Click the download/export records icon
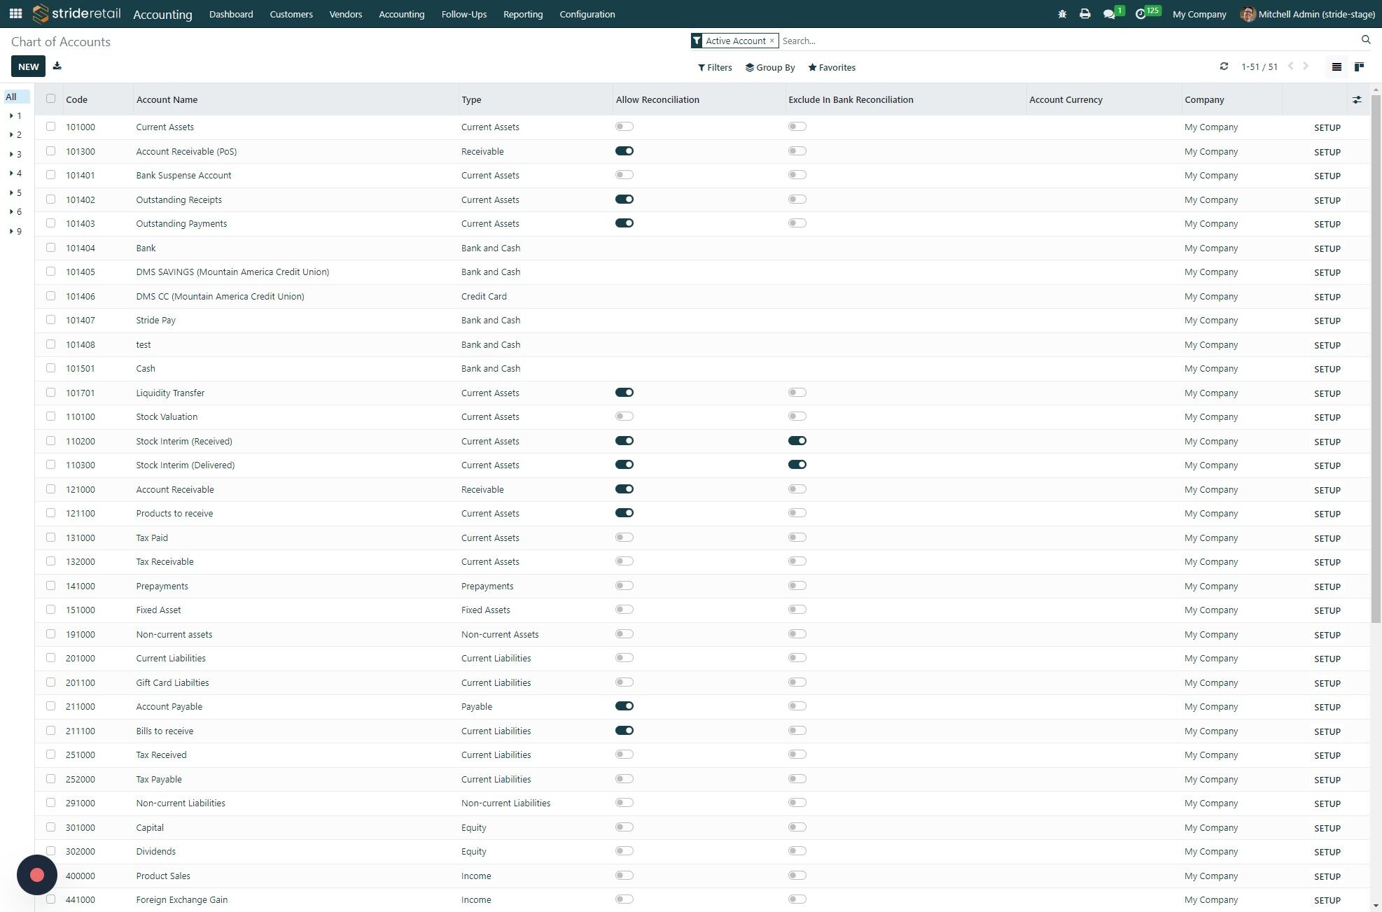Screen dimensions: 1382x912 (57, 66)
